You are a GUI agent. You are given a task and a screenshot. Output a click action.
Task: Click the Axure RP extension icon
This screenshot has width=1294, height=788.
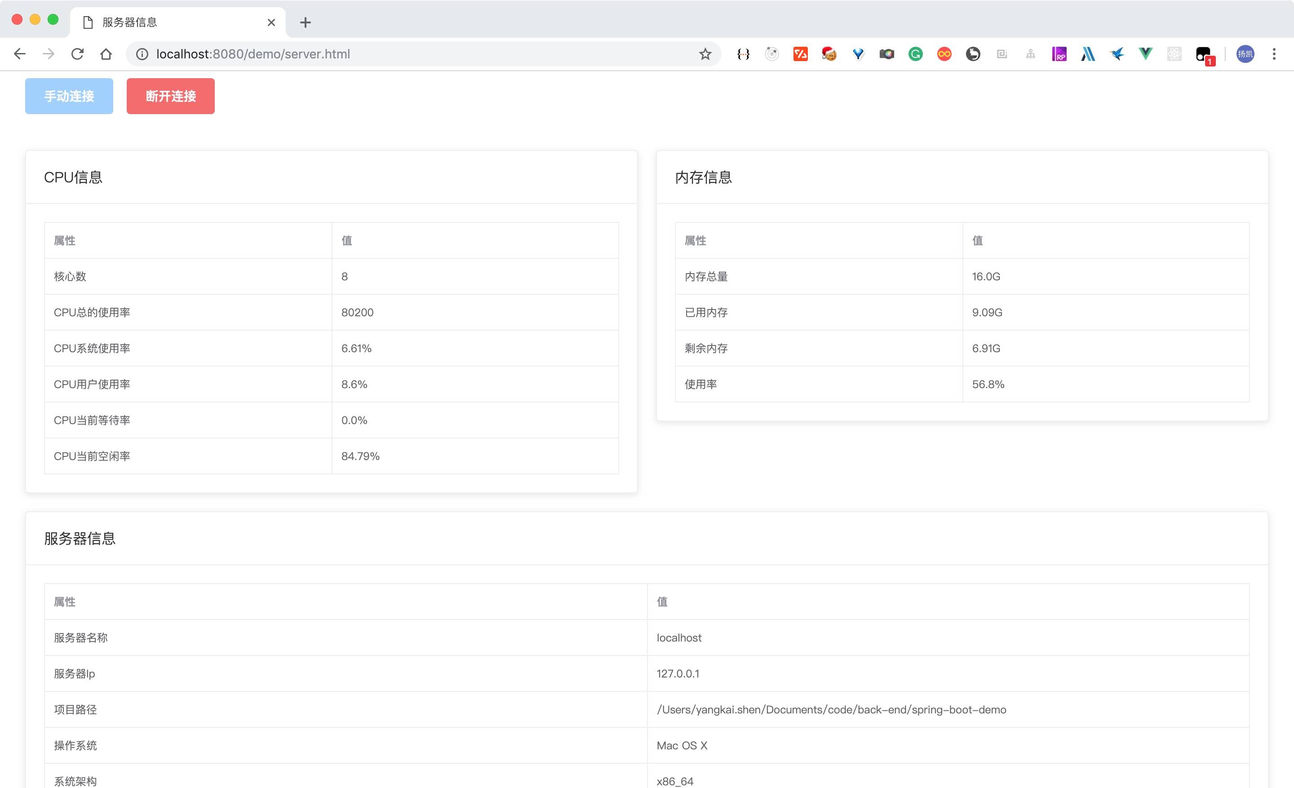pyautogui.click(x=1059, y=54)
